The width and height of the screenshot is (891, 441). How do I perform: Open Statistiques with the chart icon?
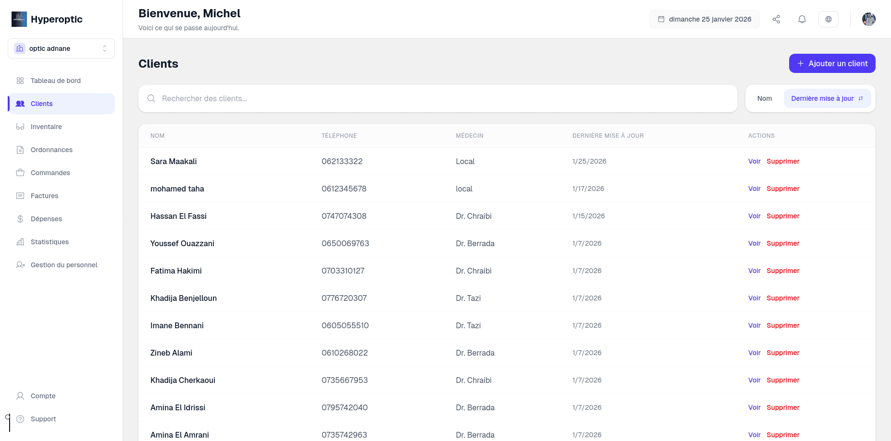(x=20, y=242)
